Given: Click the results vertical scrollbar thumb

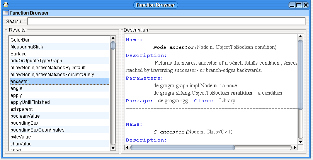Looking at the screenshot, I should tap(113, 46).
